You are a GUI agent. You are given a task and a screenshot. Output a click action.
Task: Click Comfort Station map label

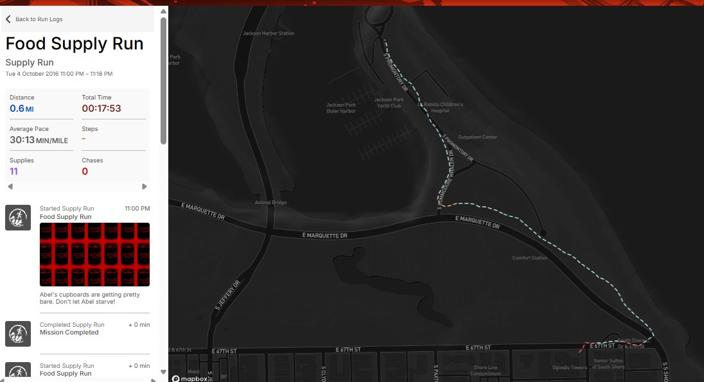[530, 258]
